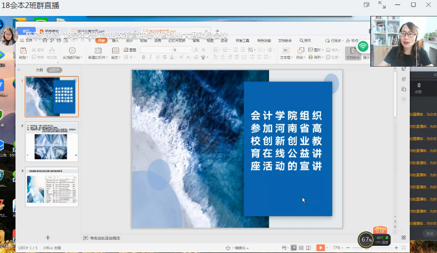Click the 单击此处添加备注 notes area
Image resolution: width=437 pixels, height=253 pixels.
pyautogui.click(x=105, y=238)
